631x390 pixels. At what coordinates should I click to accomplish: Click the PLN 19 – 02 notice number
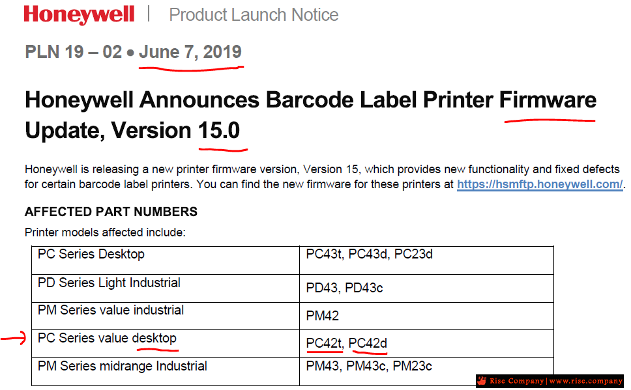coord(73,52)
